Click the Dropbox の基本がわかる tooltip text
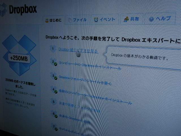 tap(140, 57)
